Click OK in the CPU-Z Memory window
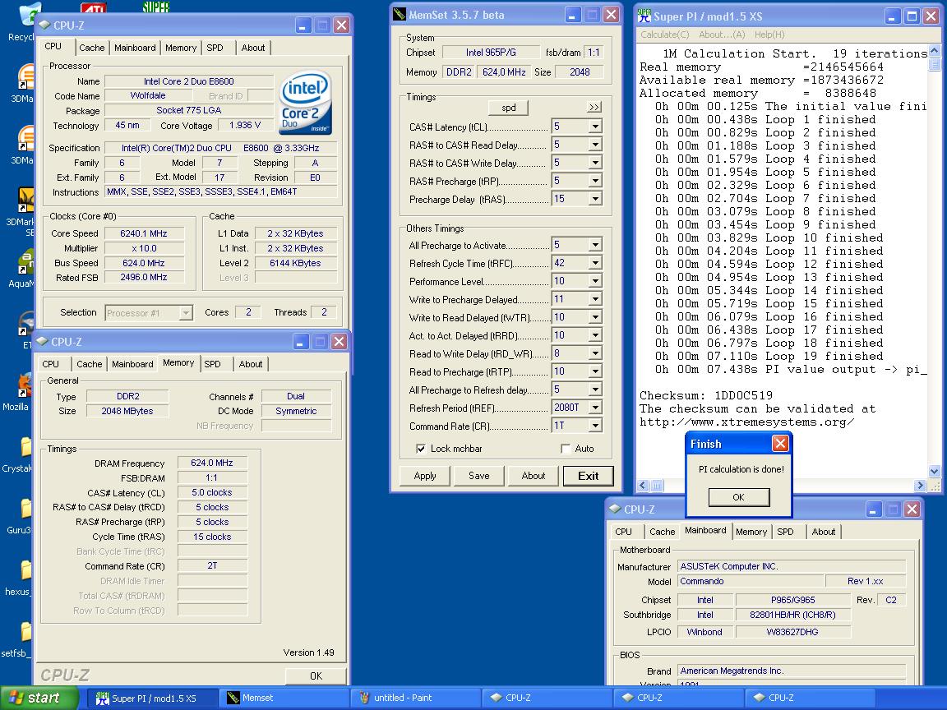This screenshot has height=710, width=947. tap(316, 675)
